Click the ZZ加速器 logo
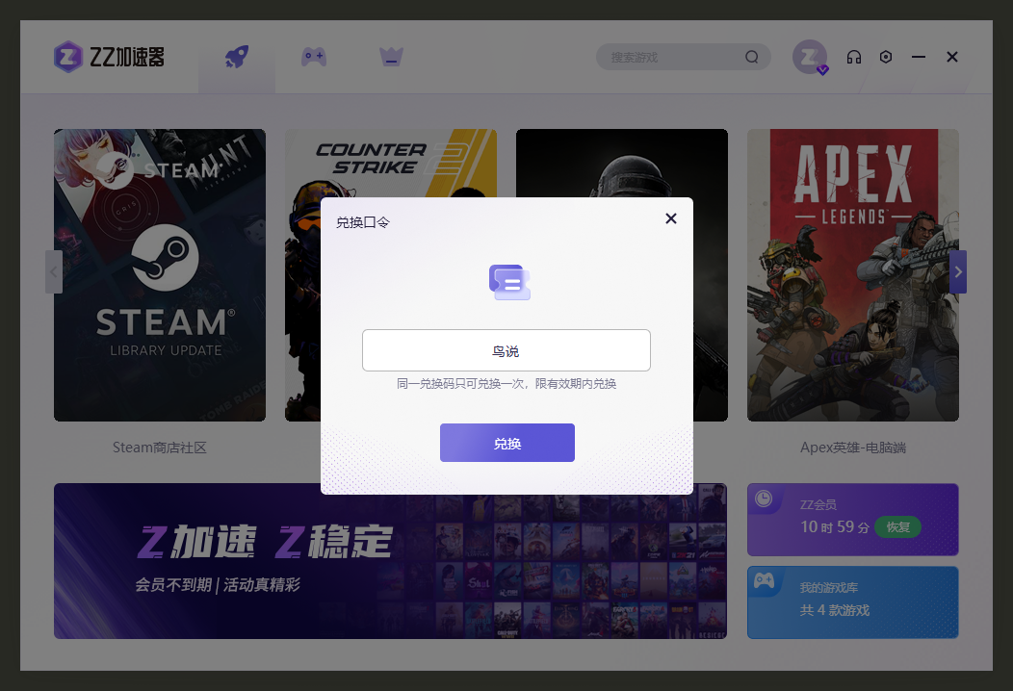The width and height of the screenshot is (1013, 691). coord(109,57)
